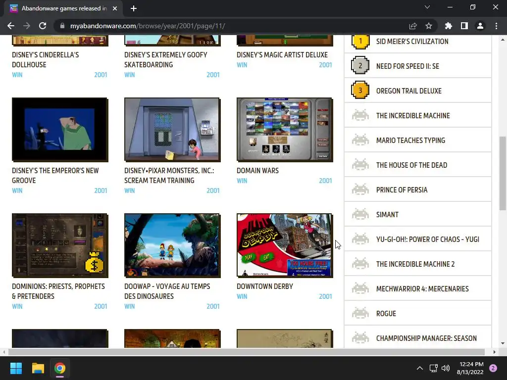Open the Windows Start menu
The height and width of the screenshot is (380, 507).
coord(16,368)
